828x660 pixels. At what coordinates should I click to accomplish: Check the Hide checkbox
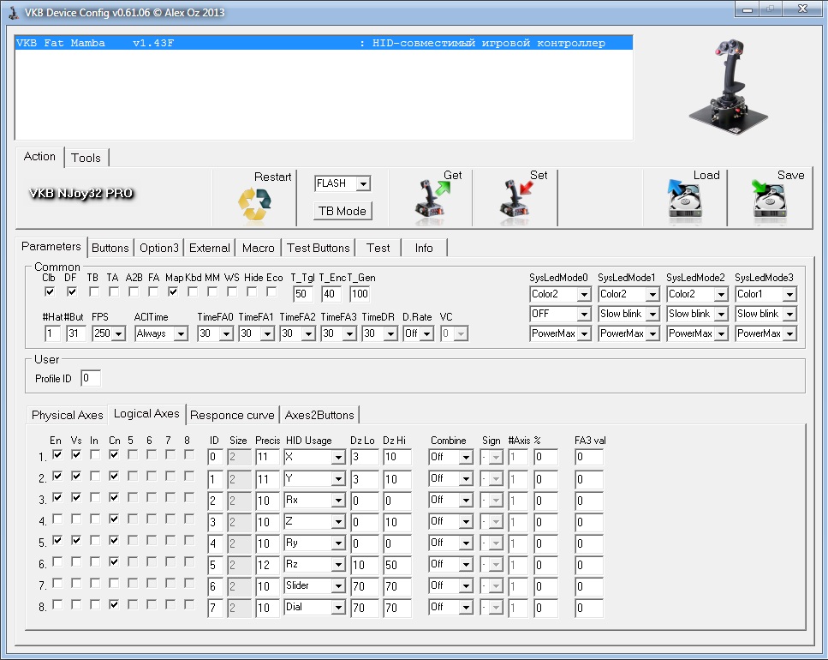(x=252, y=291)
